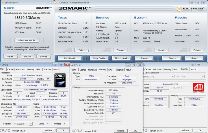
Task: Select CPU tab in middle CPU-Z window
Action: point(74,70)
